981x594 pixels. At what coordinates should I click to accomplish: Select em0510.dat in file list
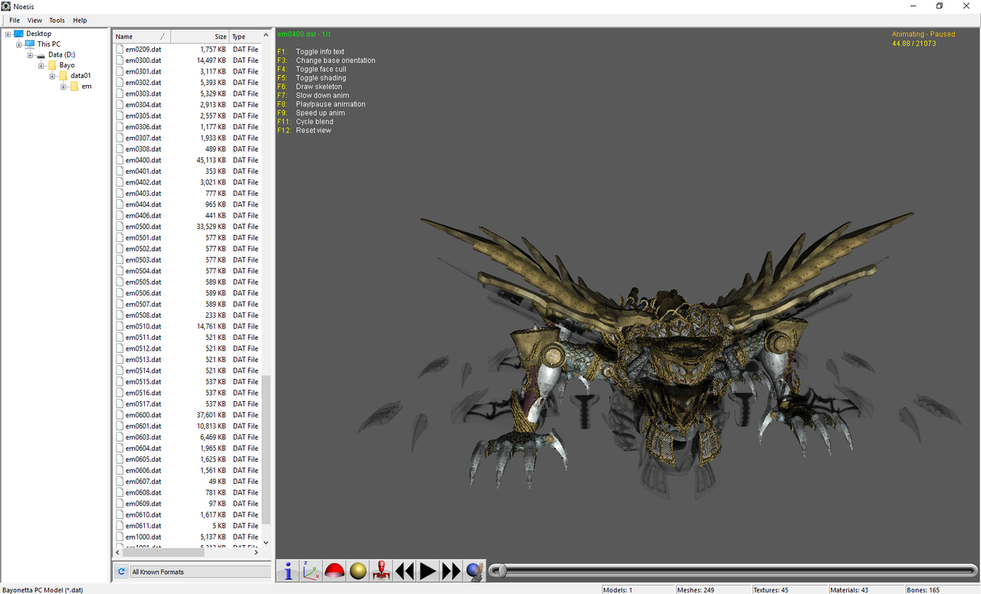coord(143,326)
